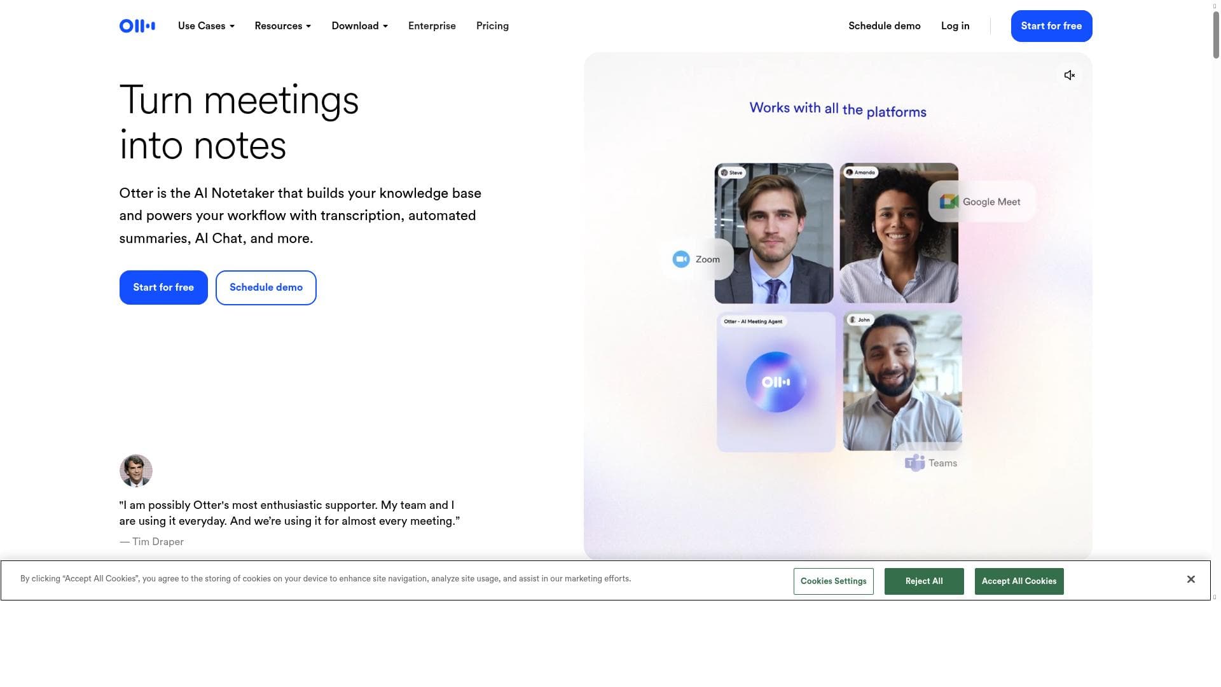Open the Pricing page
1221x687 pixels.
point(492,26)
